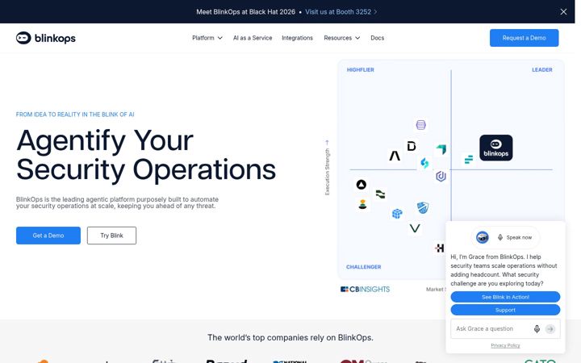Click the H logo at the bottom of the chart

pyautogui.click(x=440, y=248)
